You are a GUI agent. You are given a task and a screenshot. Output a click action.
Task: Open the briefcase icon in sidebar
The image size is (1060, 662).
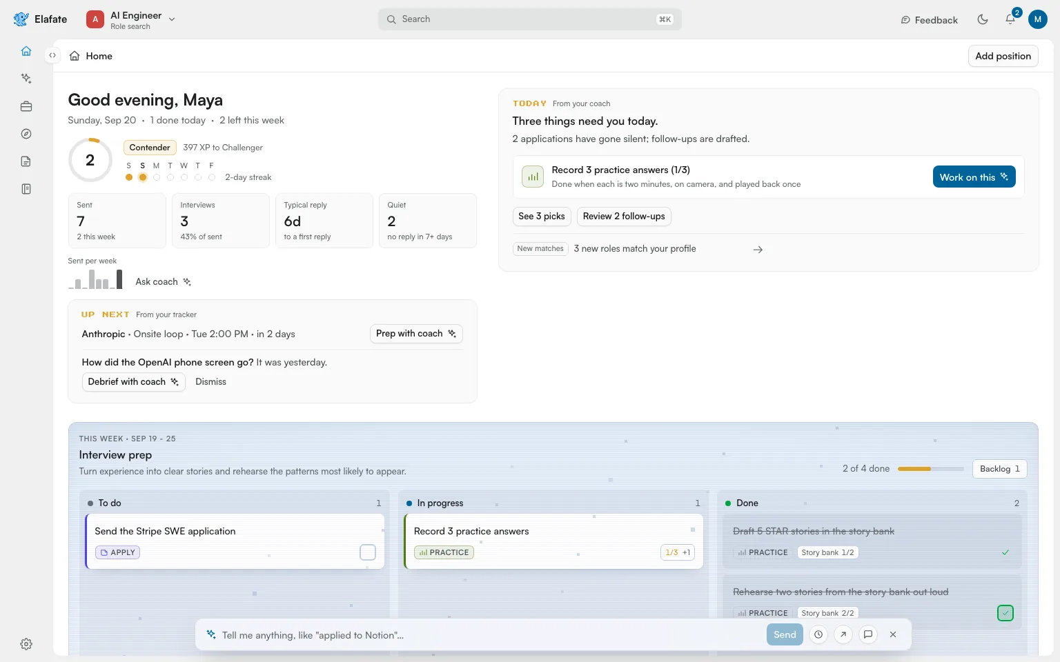[26, 106]
